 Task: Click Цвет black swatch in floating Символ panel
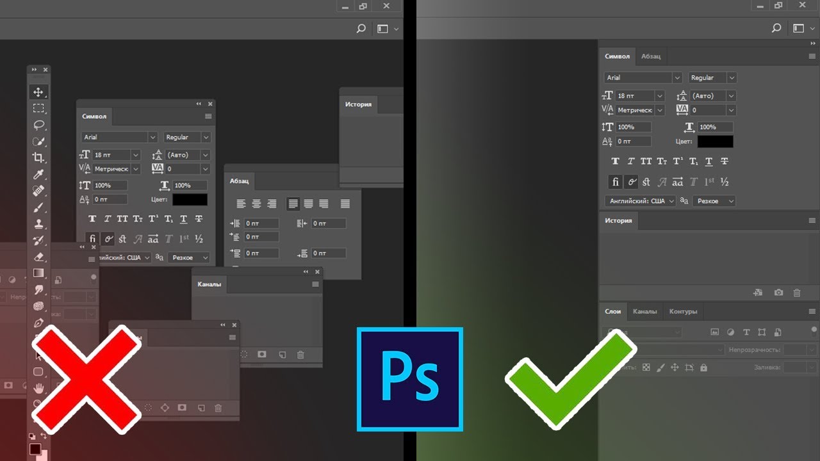190,200
